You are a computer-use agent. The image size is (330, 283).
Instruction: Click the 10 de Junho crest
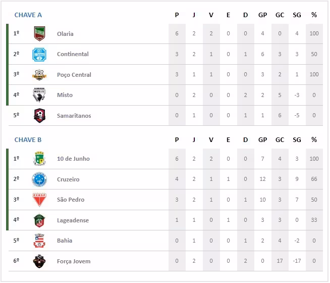39,159
